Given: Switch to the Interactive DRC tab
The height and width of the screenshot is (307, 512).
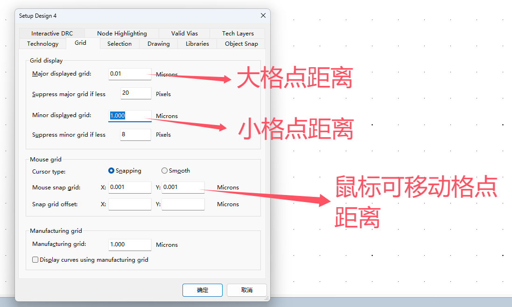Looking at the screenshot, I should click(52, 33).
